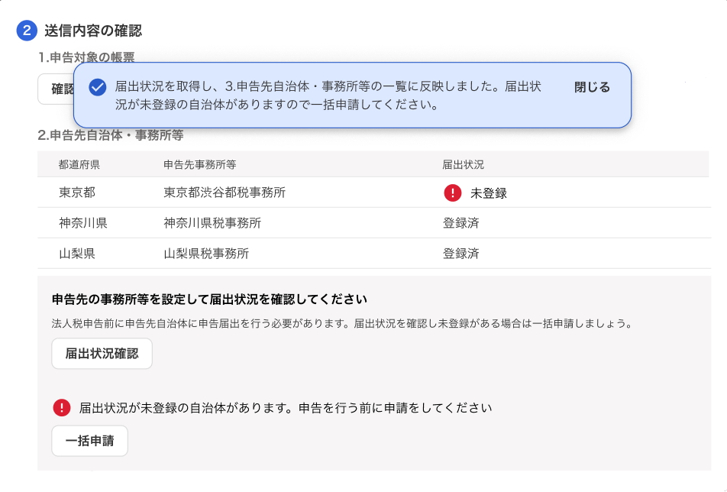Click 登録済 status in the 神奈川県 row
Viewport: 727px width, 492px height.
461,223
